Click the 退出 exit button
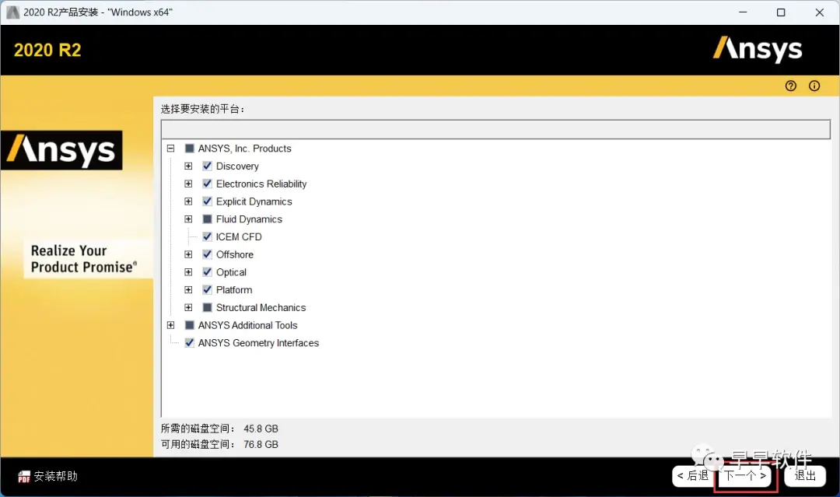 coord(805,475)
